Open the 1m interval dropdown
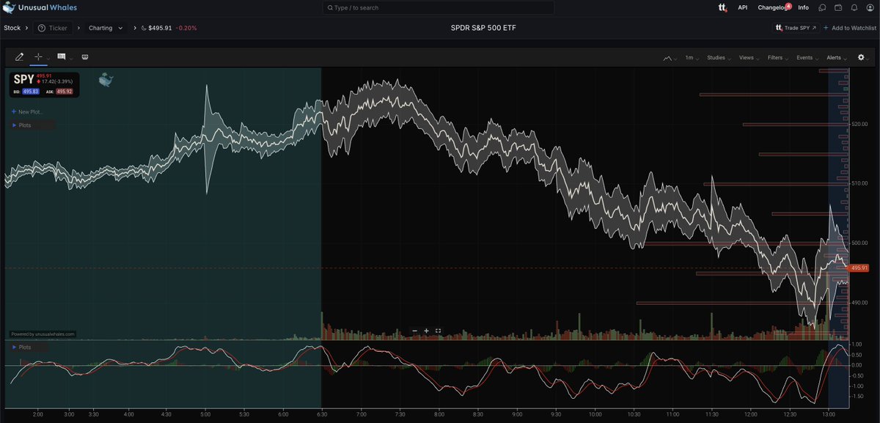The height and width of the screenshot is (423, 880). click(x=692, y=57)
